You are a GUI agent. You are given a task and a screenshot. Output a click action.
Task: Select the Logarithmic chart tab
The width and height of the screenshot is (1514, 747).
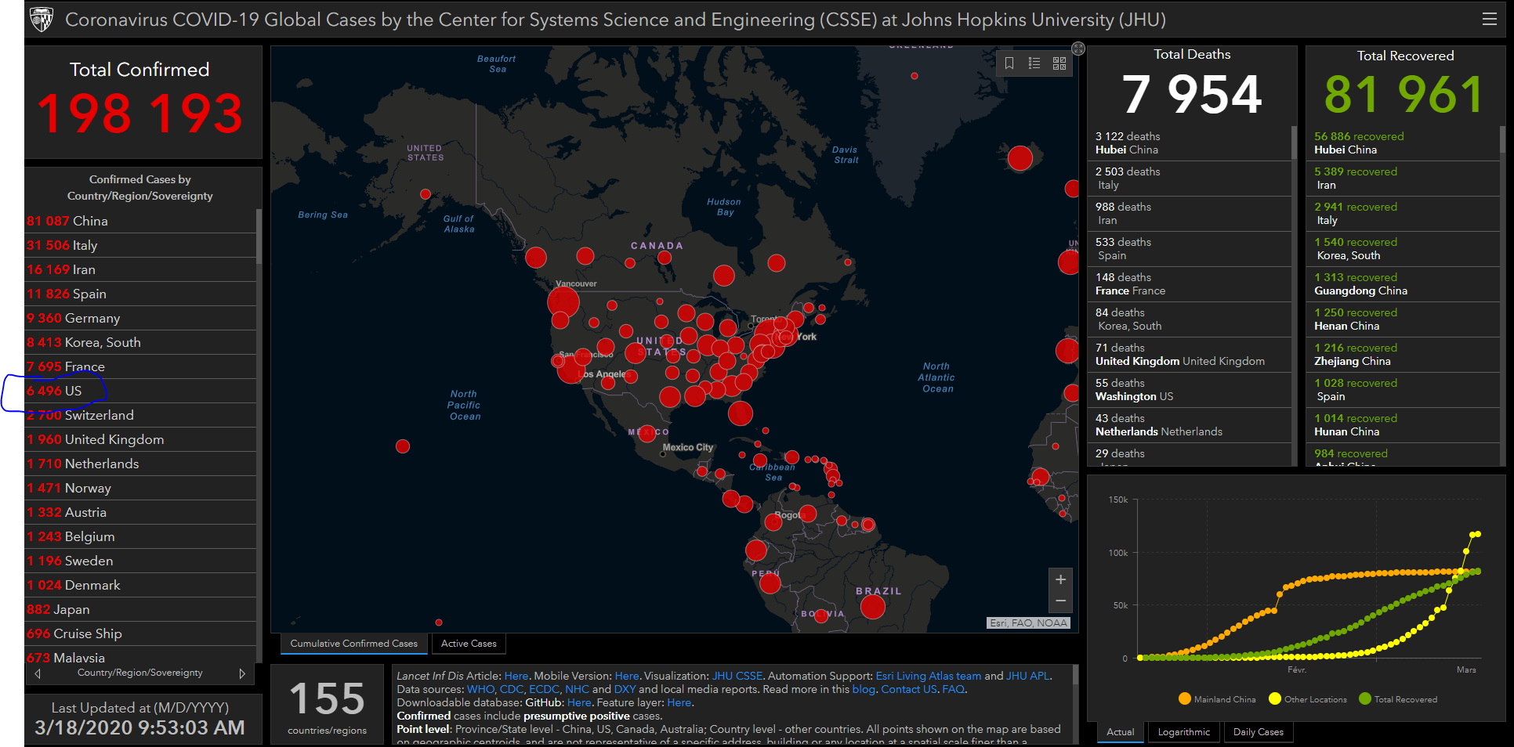point(1183,732)
